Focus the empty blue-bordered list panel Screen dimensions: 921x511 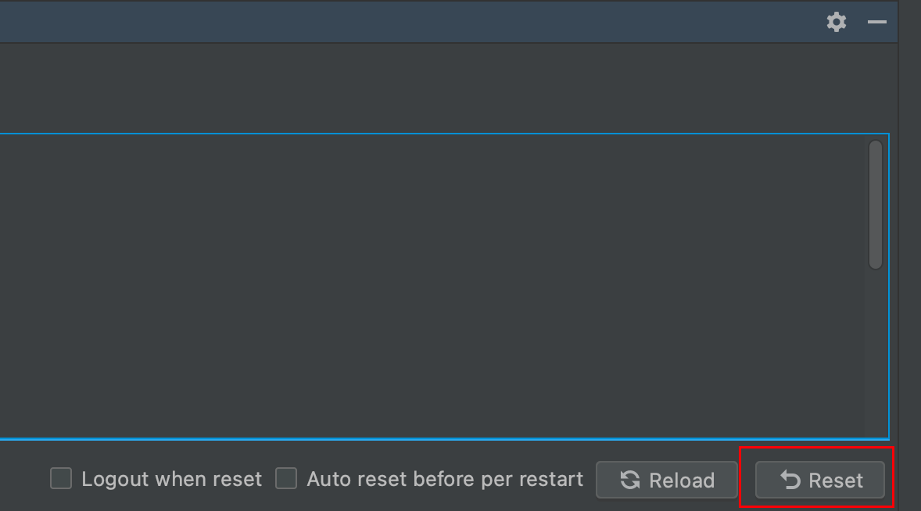432,286
